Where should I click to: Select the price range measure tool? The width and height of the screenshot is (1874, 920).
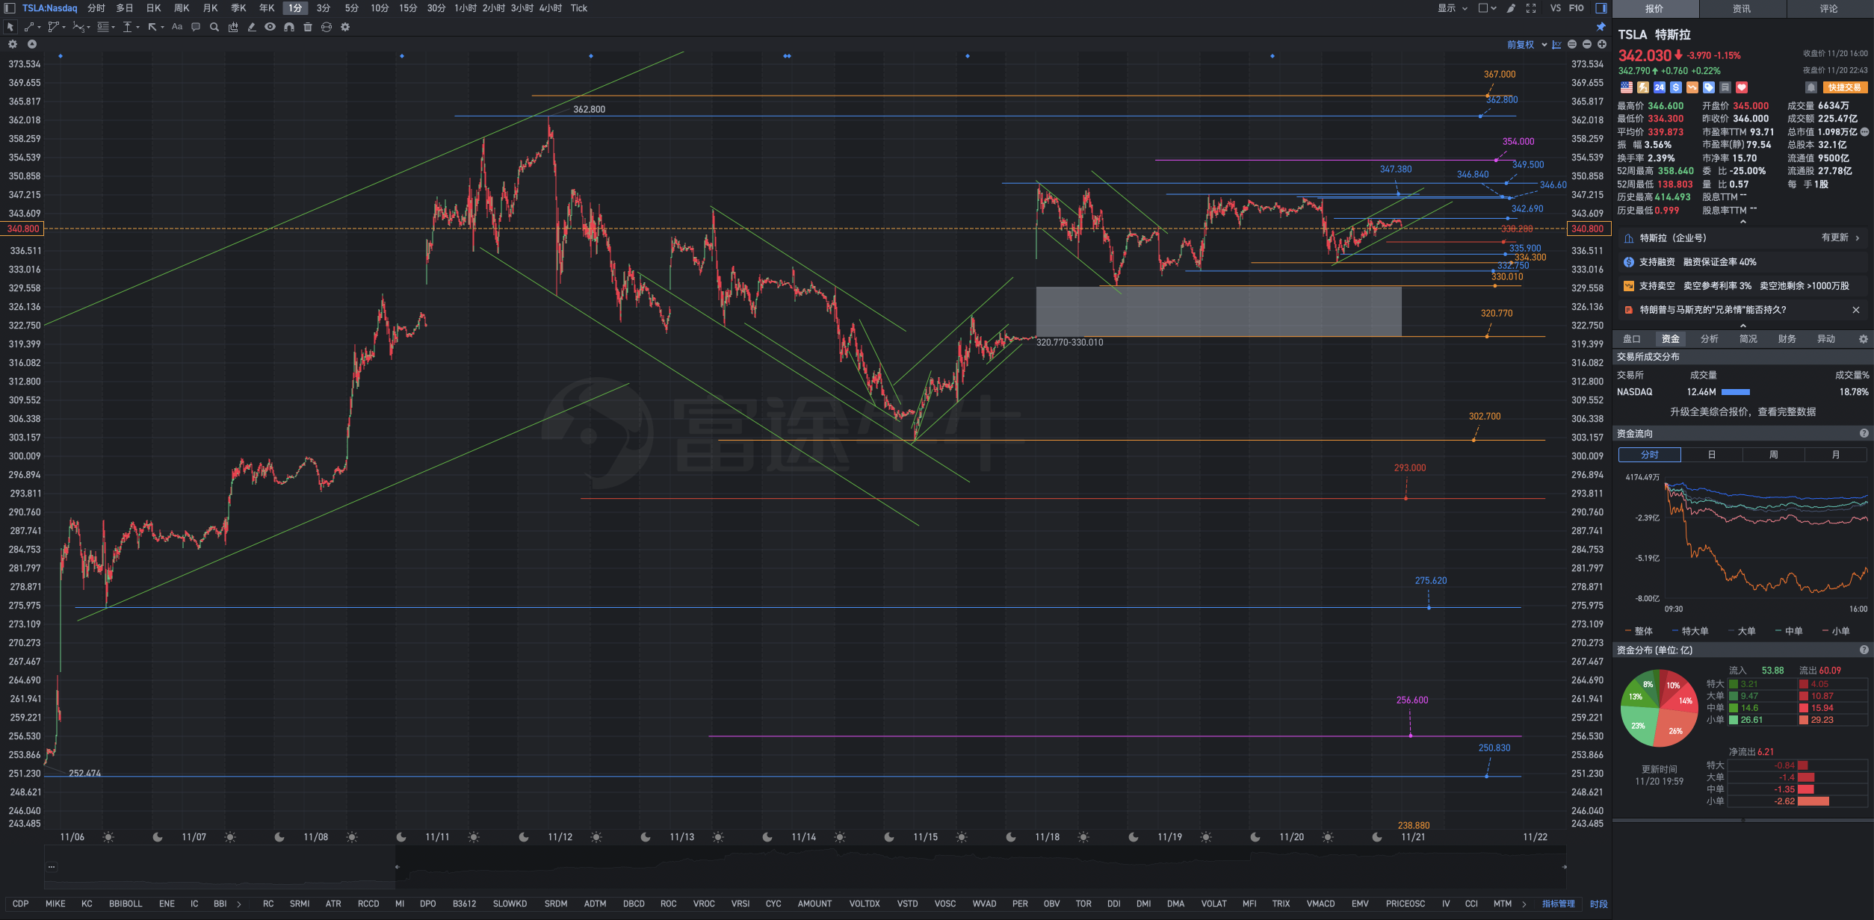(128, 27)
